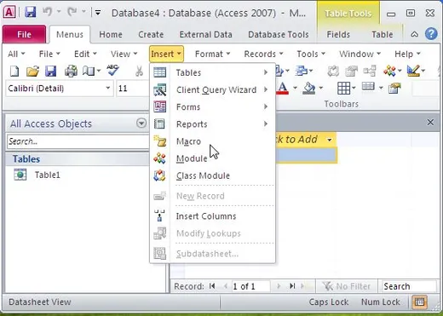443x316 pixels.
Task: Click the Print icon in toolbar
Action: [x=71, y=71]
